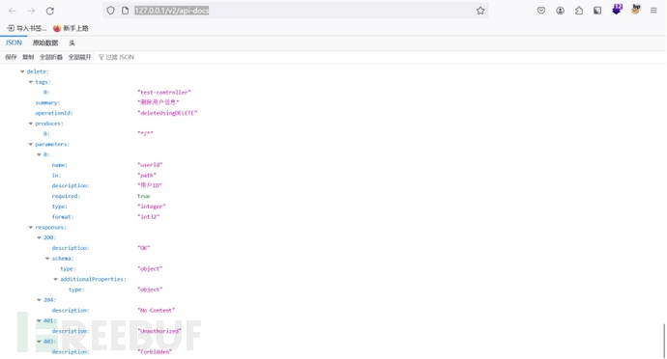Collapse the 204 response node
The image size is (667, 359).
pyautogui.click(x=39, y=300)
